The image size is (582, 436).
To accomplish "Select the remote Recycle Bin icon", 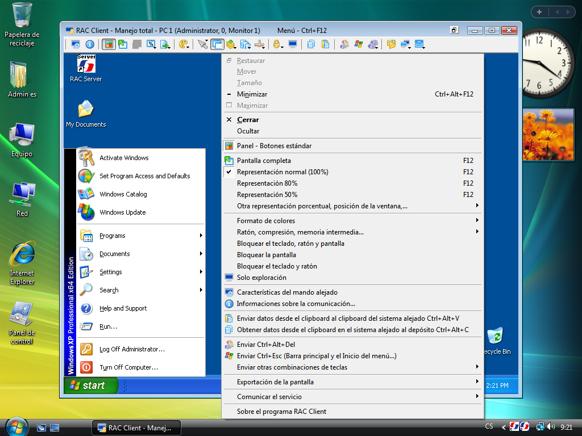I will (496, 341).
